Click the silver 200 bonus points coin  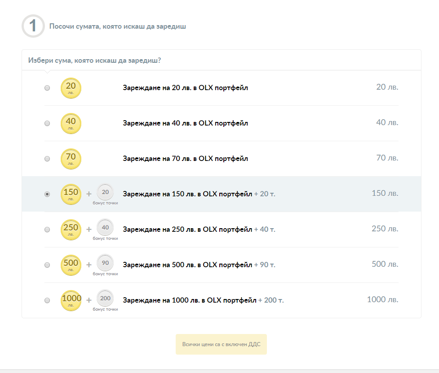[105, 298]
